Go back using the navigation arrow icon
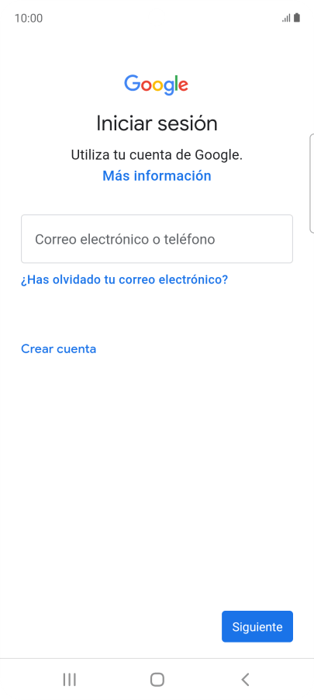 click(x=245, y=680)
